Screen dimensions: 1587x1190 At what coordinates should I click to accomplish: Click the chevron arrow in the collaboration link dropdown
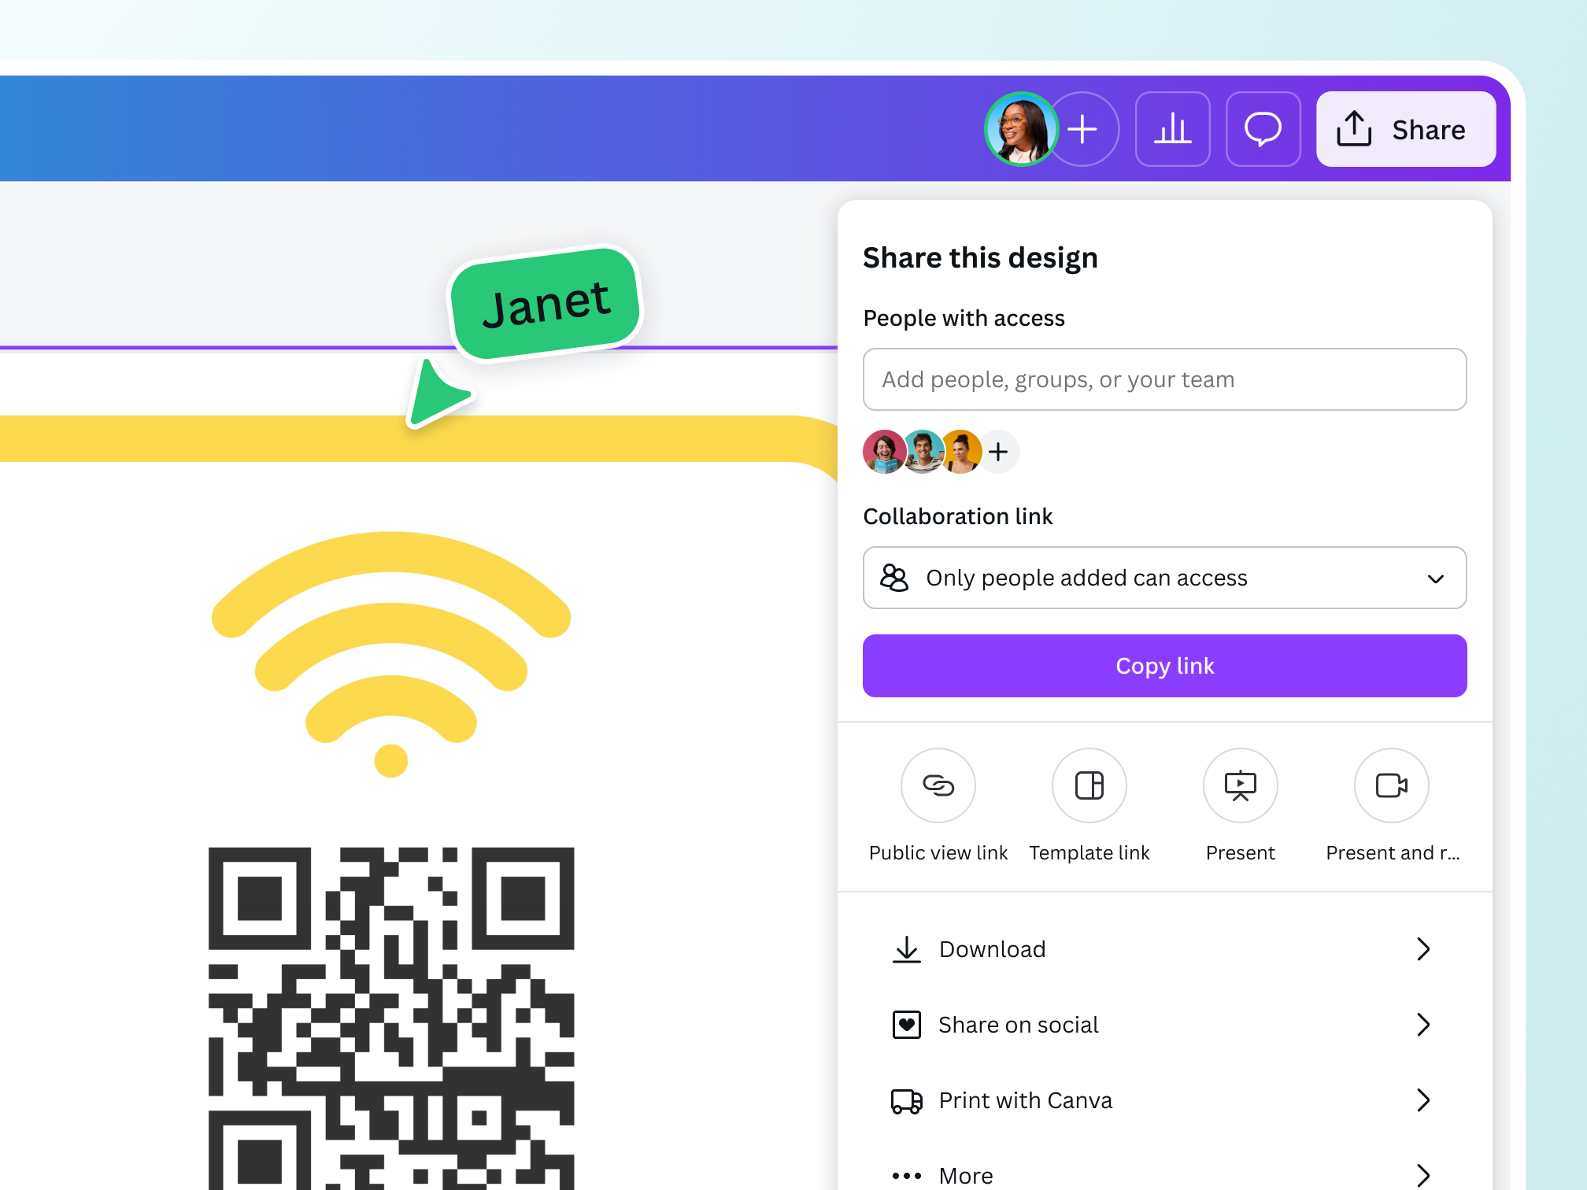(x=1435, y=578)
